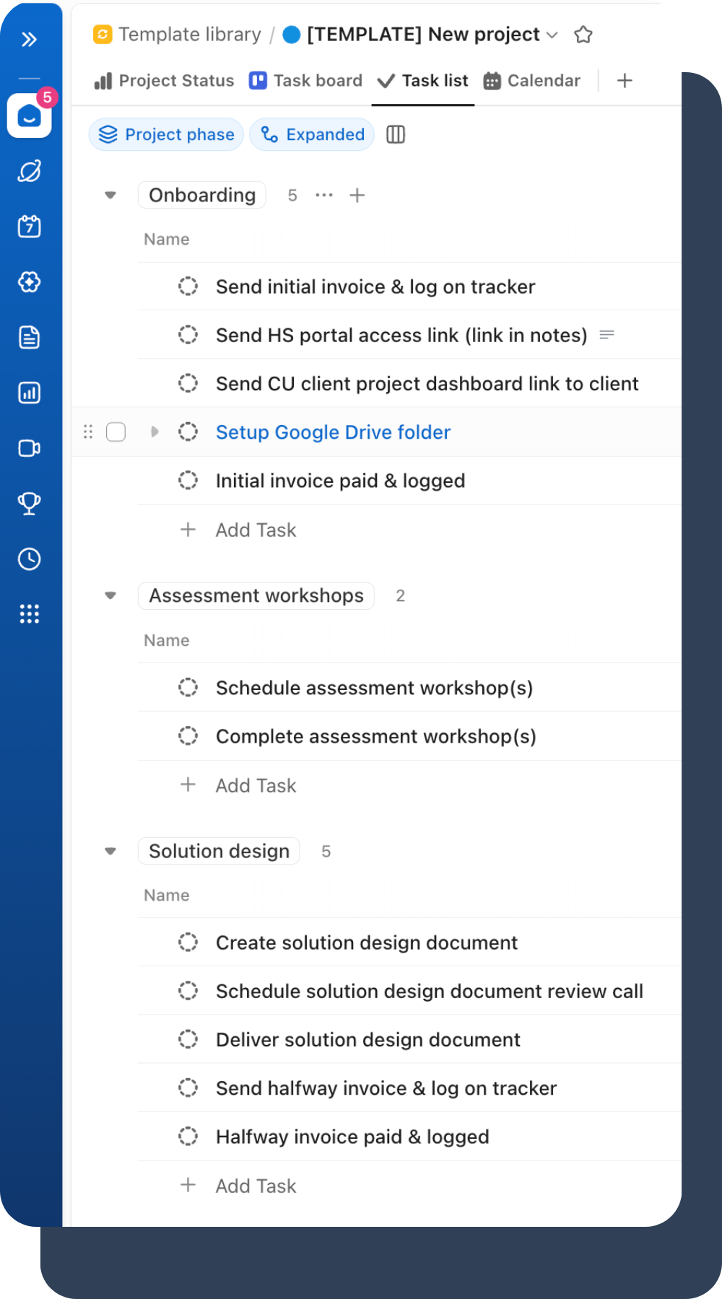Open the Template library breadcrumb link
722x1299 pixels.
point(189,35)
